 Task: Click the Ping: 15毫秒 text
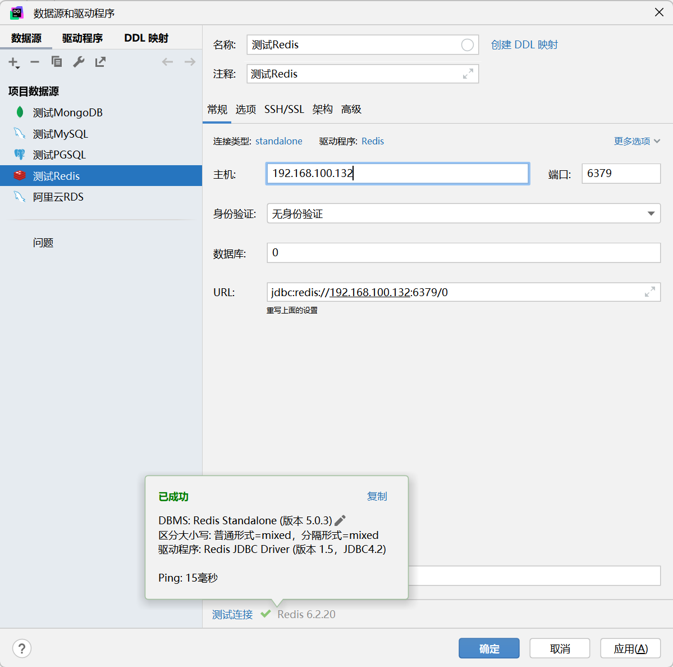coord(188,578)
